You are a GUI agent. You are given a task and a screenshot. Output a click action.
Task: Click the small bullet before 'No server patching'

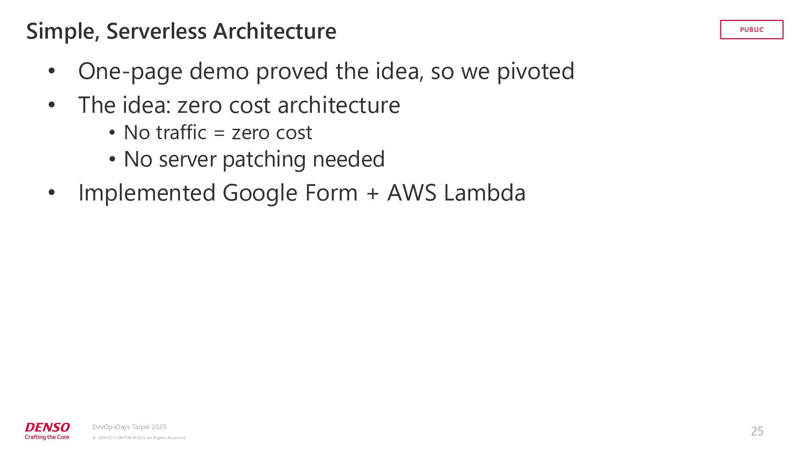(x=112, y=159)
